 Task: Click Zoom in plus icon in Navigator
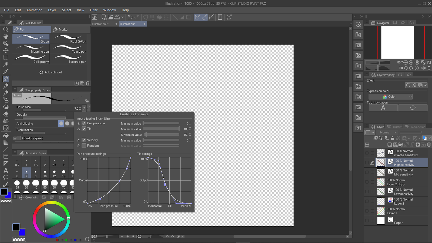[411, 62]
